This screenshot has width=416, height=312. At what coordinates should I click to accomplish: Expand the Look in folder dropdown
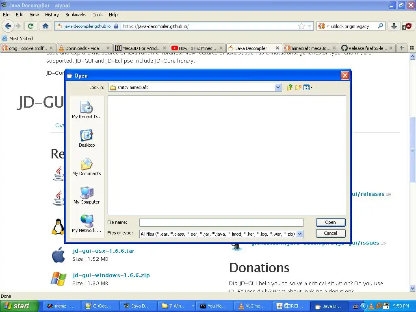tap(278, 87)
